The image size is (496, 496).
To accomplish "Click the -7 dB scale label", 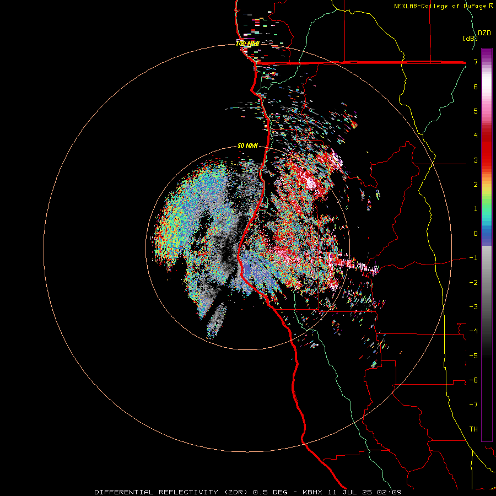I will click(473, 405).
